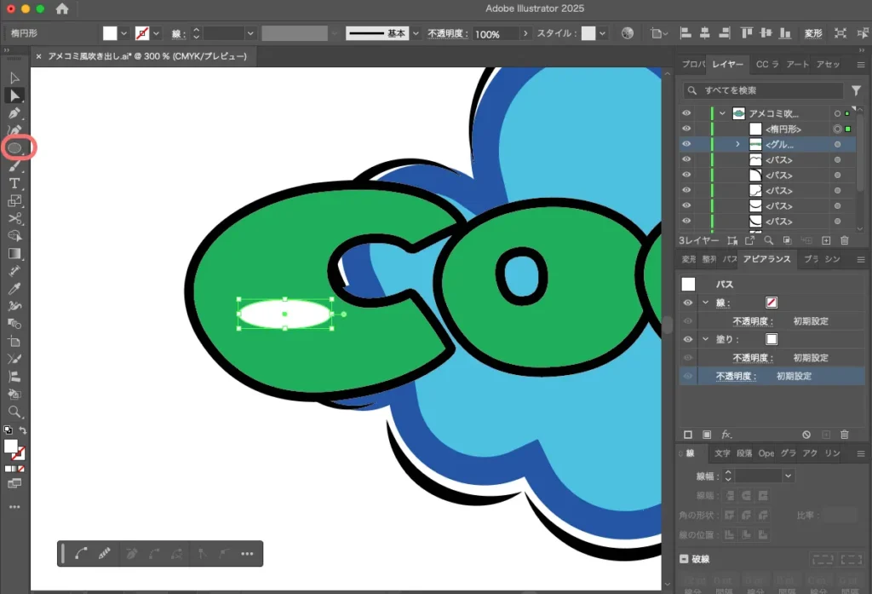Screen dimensions: 872x594
Task: Click the 変形 button in control bar
Action: pos(813,33)
